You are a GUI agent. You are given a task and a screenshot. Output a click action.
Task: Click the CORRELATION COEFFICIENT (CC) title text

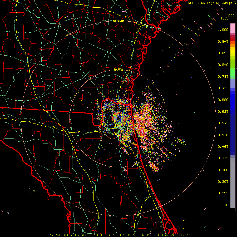(x=83, y=235)
